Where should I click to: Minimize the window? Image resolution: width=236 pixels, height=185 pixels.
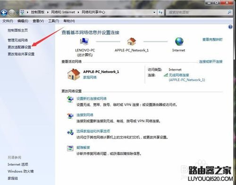click(x=210, y=2)
